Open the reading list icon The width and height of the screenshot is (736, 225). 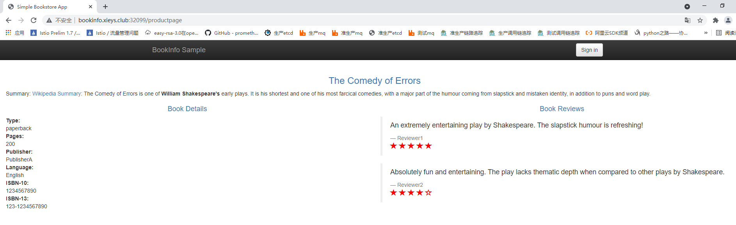click(719, 33)
